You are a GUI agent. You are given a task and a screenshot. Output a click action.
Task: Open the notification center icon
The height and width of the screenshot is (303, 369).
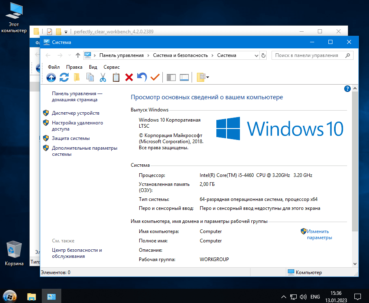tap(358, 296)
